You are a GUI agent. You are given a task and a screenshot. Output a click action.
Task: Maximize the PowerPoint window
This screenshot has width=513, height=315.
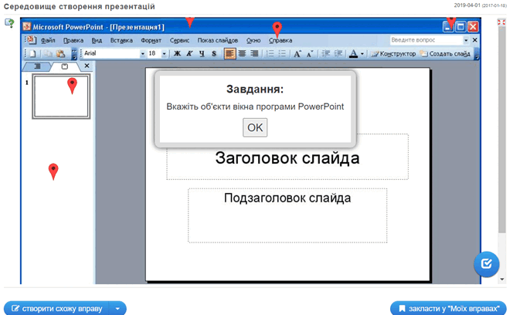[460, 26]
